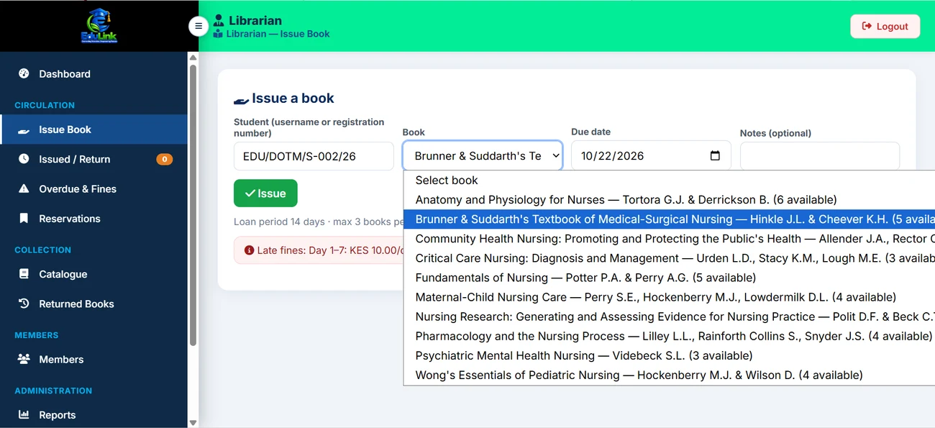Open the Dashboard menu item
This screenshot has width=935, height=428.
pyautogui.click(x=93, y=73)
